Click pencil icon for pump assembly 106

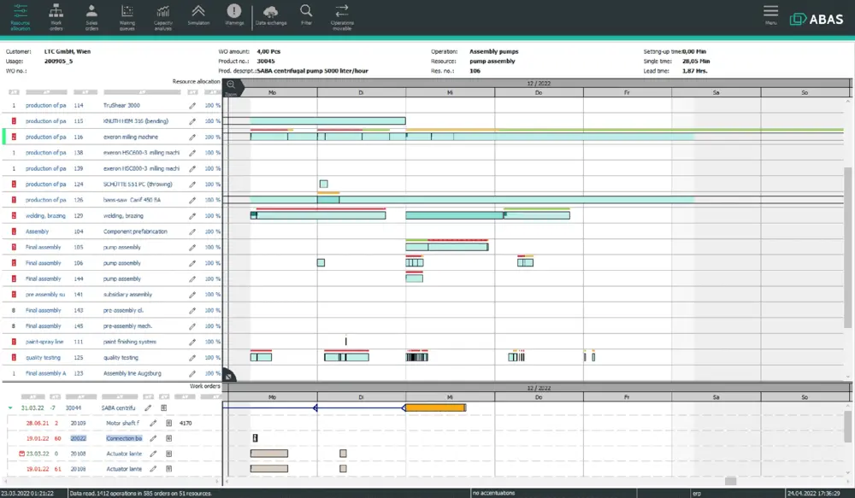point(192,263)
